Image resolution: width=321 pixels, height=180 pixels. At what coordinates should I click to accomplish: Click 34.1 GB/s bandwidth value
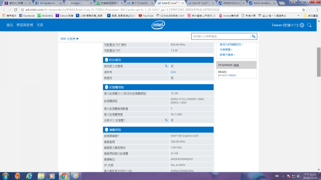pyautogui.click(x=177, y=114)
